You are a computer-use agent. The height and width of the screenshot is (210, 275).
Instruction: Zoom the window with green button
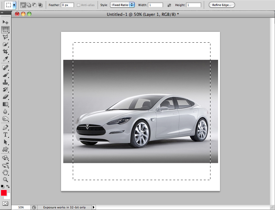[29, 14]
